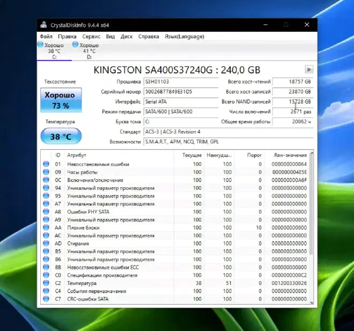Click the attribute list scrollbar thumb
The width and height of the screenshot is (354, 331).
[311, 205]
